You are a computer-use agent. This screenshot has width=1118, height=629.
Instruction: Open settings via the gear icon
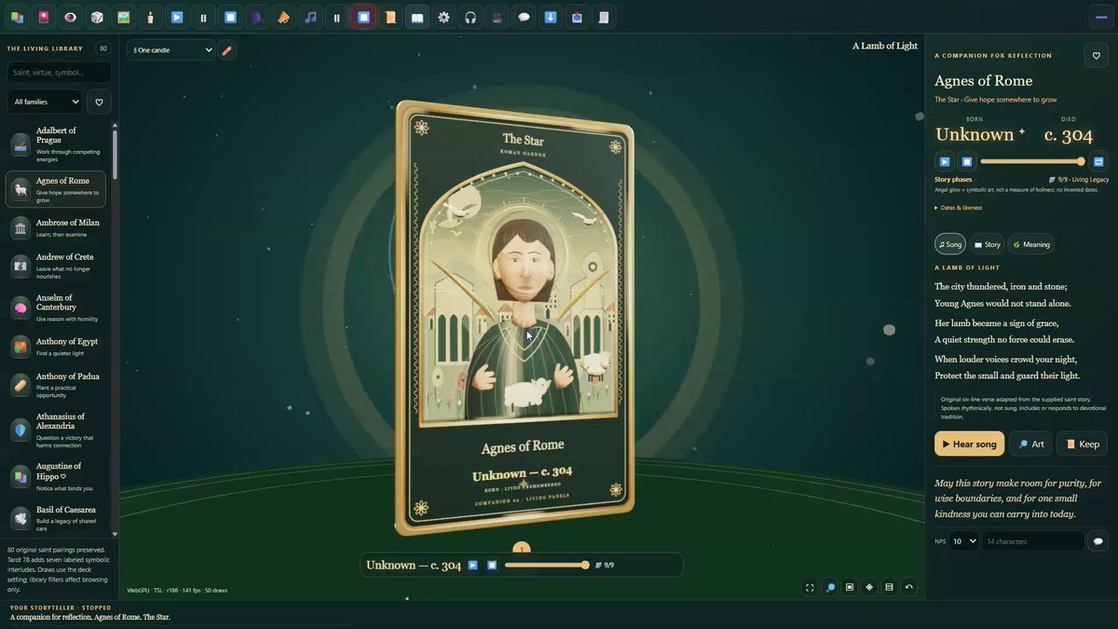[x=443, y=17]
